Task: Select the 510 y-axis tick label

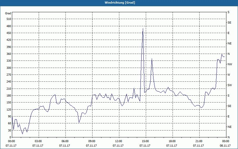Action: [x=9, y=19]
